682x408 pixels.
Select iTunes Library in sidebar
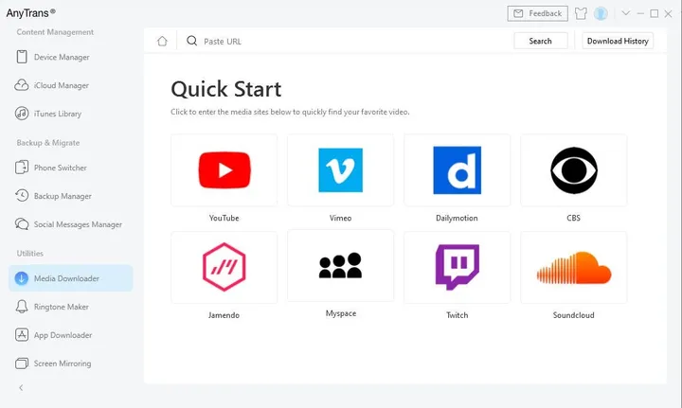click(x=70, y=114)
